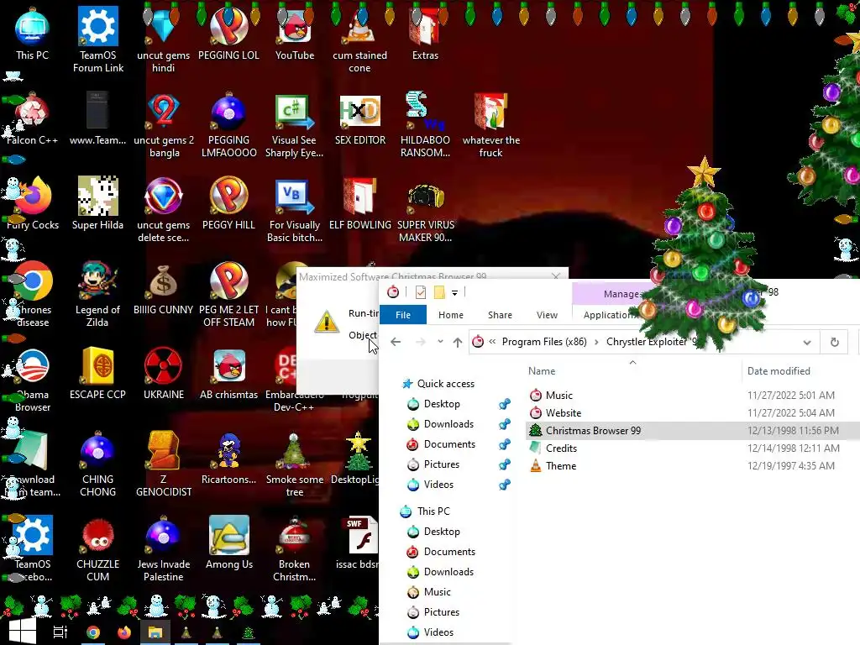This screenshot has height=645, width=860.
Task: Go back in Explorer navigation
Action: click(396, 342)
